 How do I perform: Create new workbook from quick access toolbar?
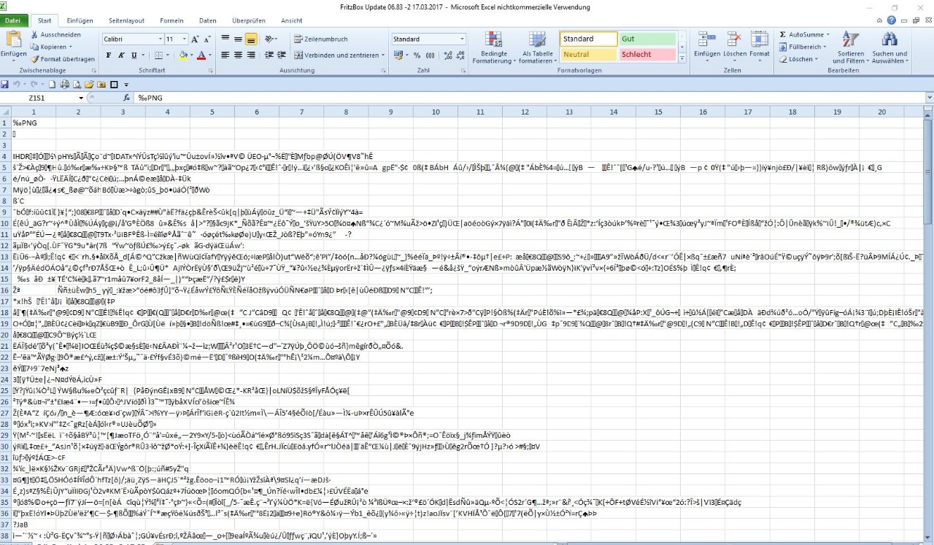click(52, 84)
